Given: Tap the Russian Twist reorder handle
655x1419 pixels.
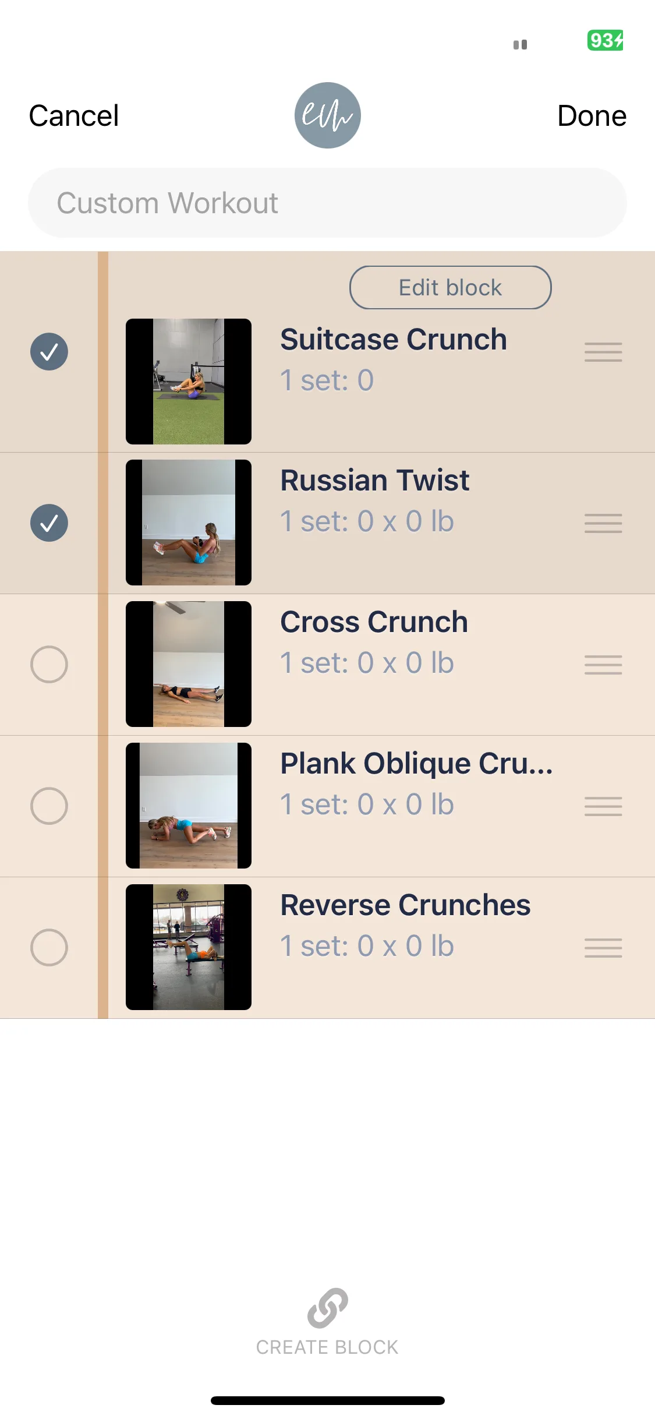Looking at the screenshot, I should click(603, 523).
